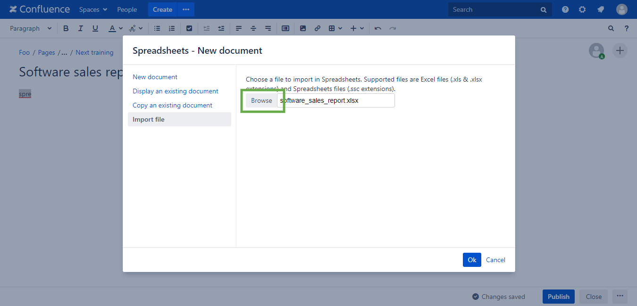
Task: Toggle bold formatting in toolbar
Action: (66, 28)
